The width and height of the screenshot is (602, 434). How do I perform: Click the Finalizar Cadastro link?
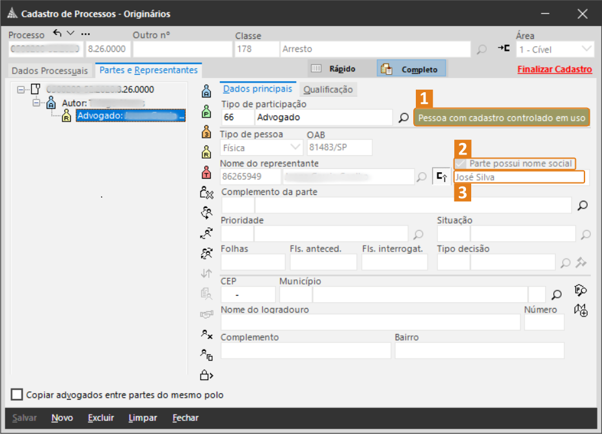[554, 70]
